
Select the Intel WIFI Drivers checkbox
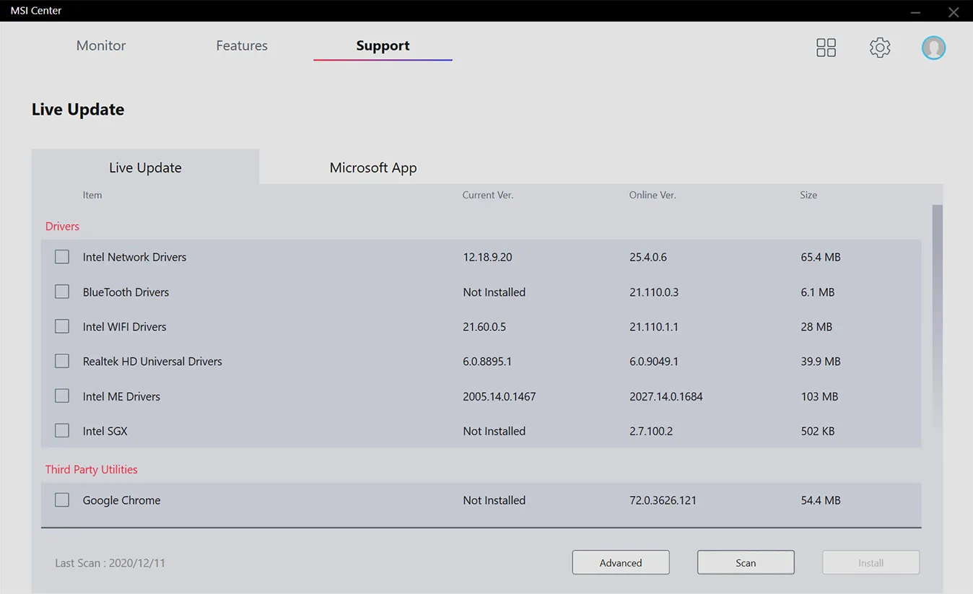click(x=62, y=326)
